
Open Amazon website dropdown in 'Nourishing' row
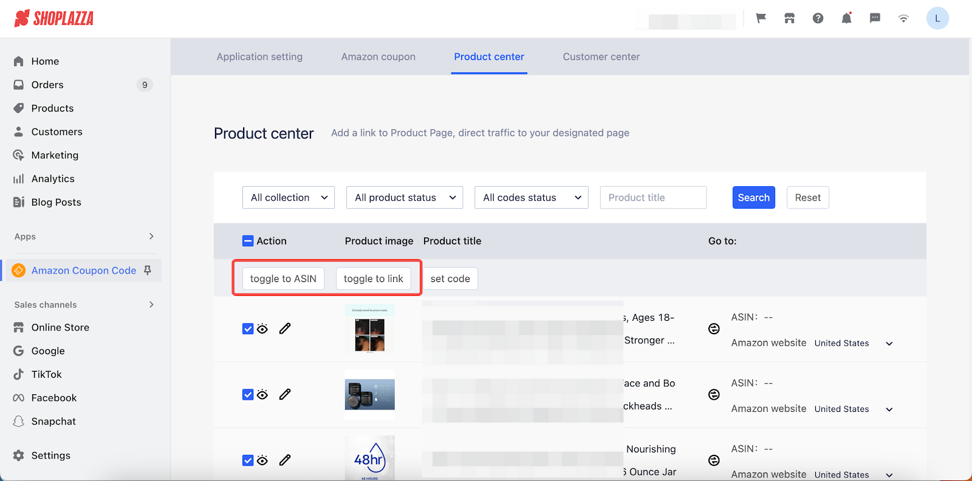(x=854, y=474)
